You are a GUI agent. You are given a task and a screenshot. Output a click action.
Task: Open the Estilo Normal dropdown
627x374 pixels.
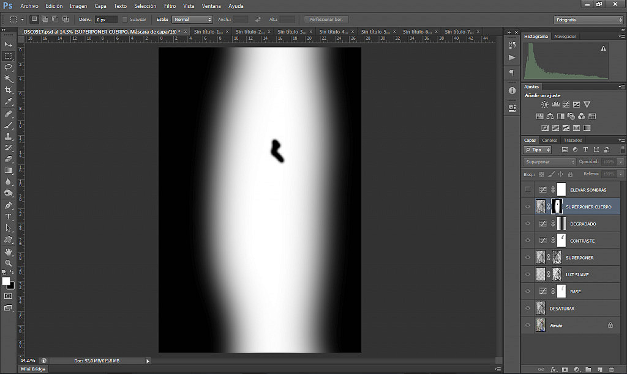pyautogui.click(x=192, y=19)
